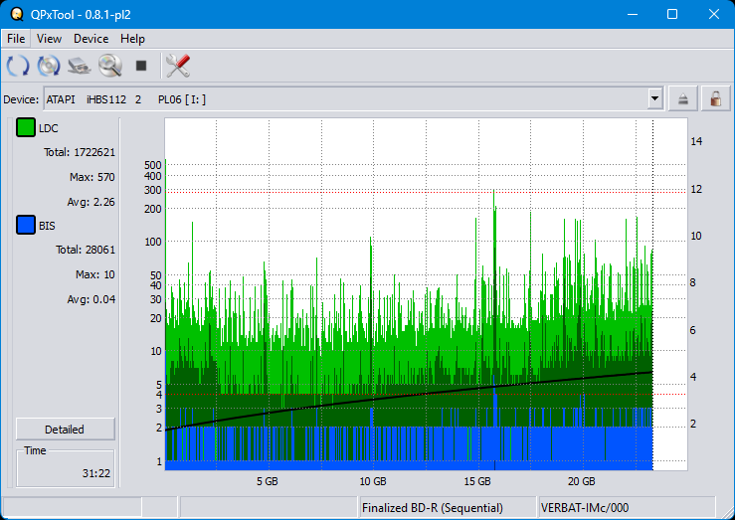Click the update media info disc icon
Screen dimensions: 735x520
[x=49, y=67]
